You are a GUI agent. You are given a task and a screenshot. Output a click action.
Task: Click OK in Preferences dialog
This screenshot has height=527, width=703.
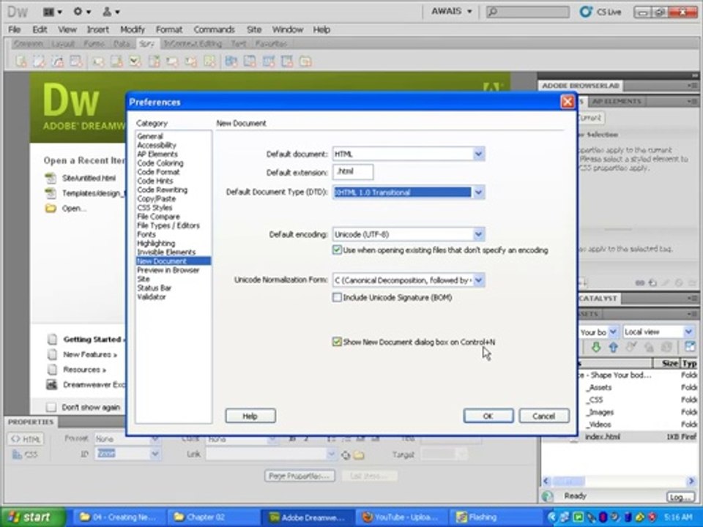point(488,416)
